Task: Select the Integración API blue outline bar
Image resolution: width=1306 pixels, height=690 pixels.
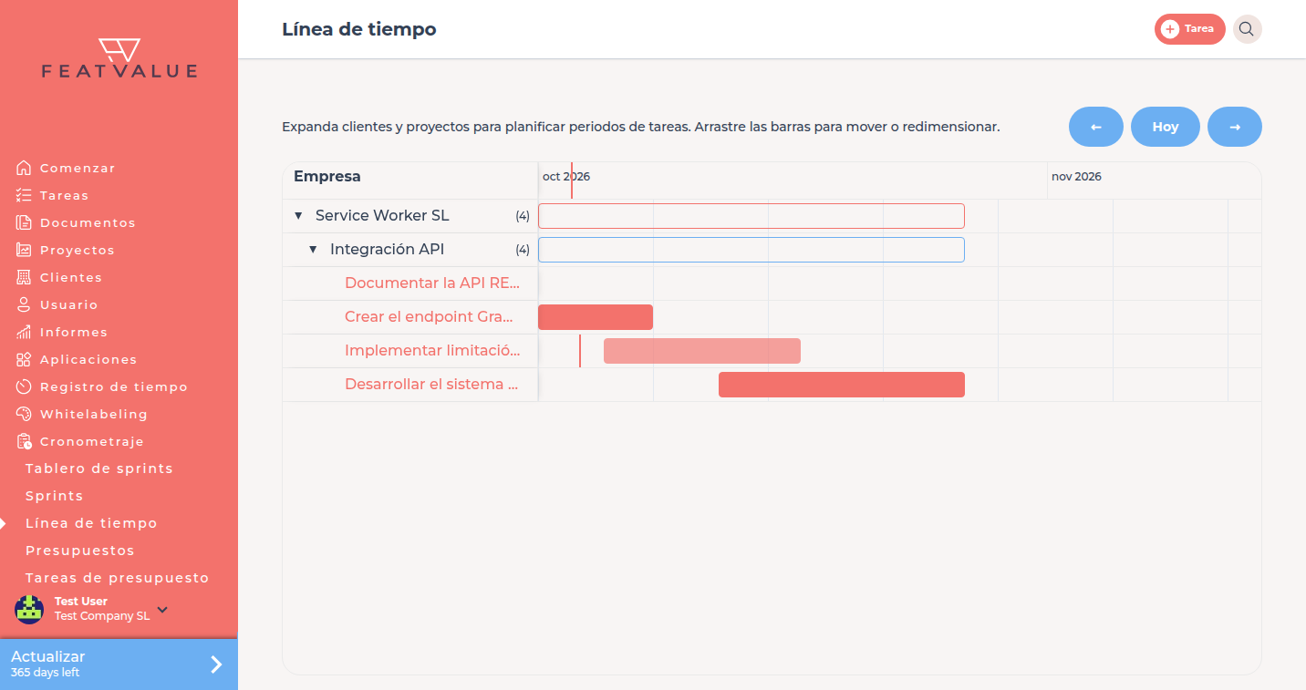Action: 751,250
